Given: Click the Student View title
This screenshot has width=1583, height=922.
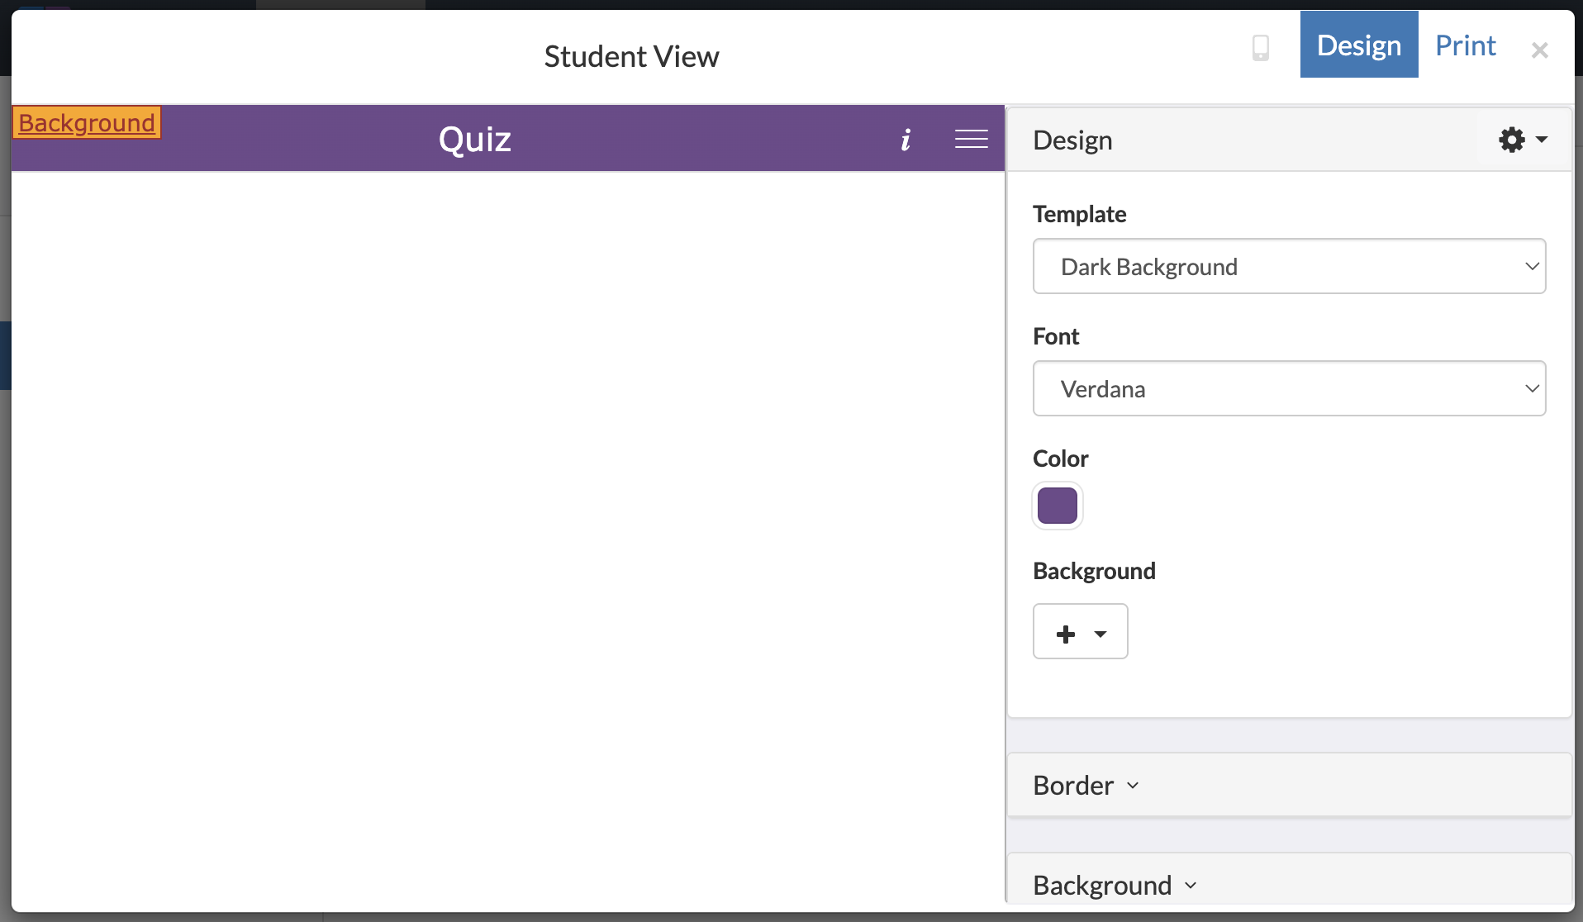Looking at the screenshot, I should tap(631, 55).
